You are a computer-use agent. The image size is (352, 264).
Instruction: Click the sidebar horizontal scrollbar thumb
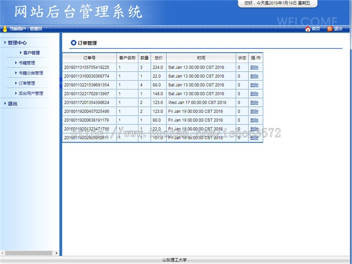tap(29, 253)
